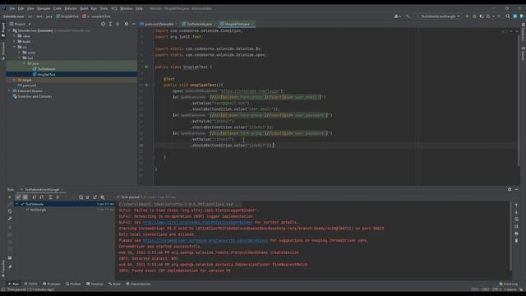Click the export test results icon

(95, 197)
